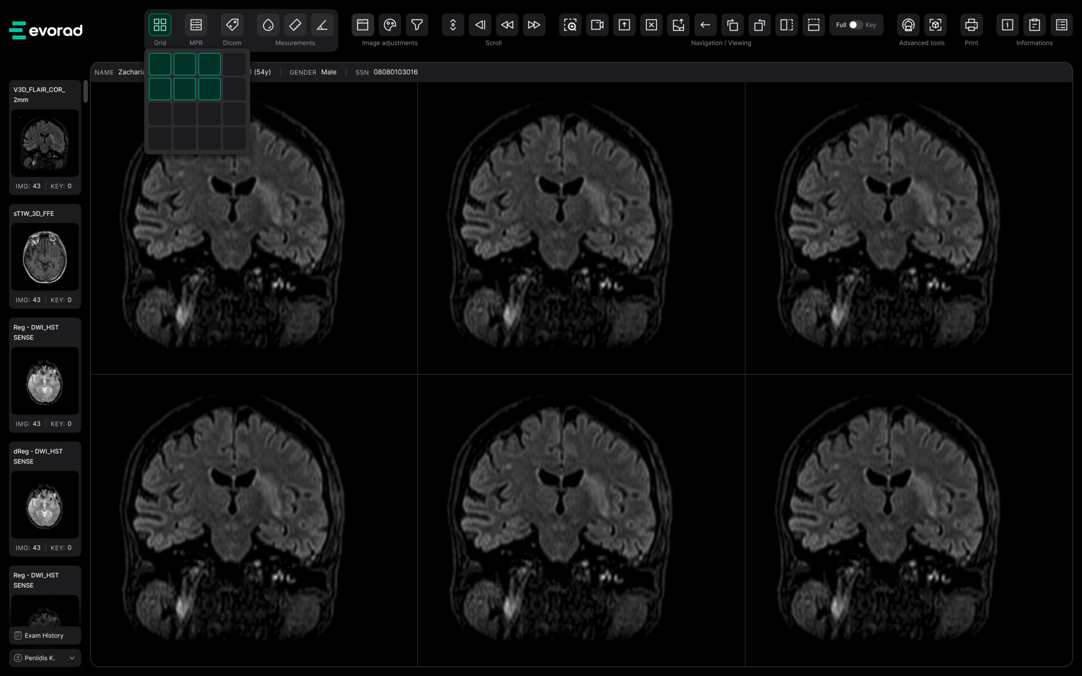Open the info panel icon
1082x676 pixels.
click(1007, 25)
